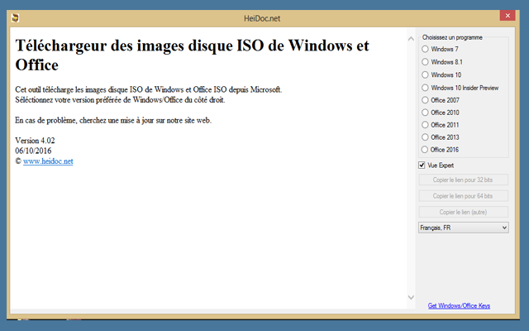Click the scrollbar down arrow
Image resolution: width=529 pixels, height=331 pixels.
click(411, 297)
